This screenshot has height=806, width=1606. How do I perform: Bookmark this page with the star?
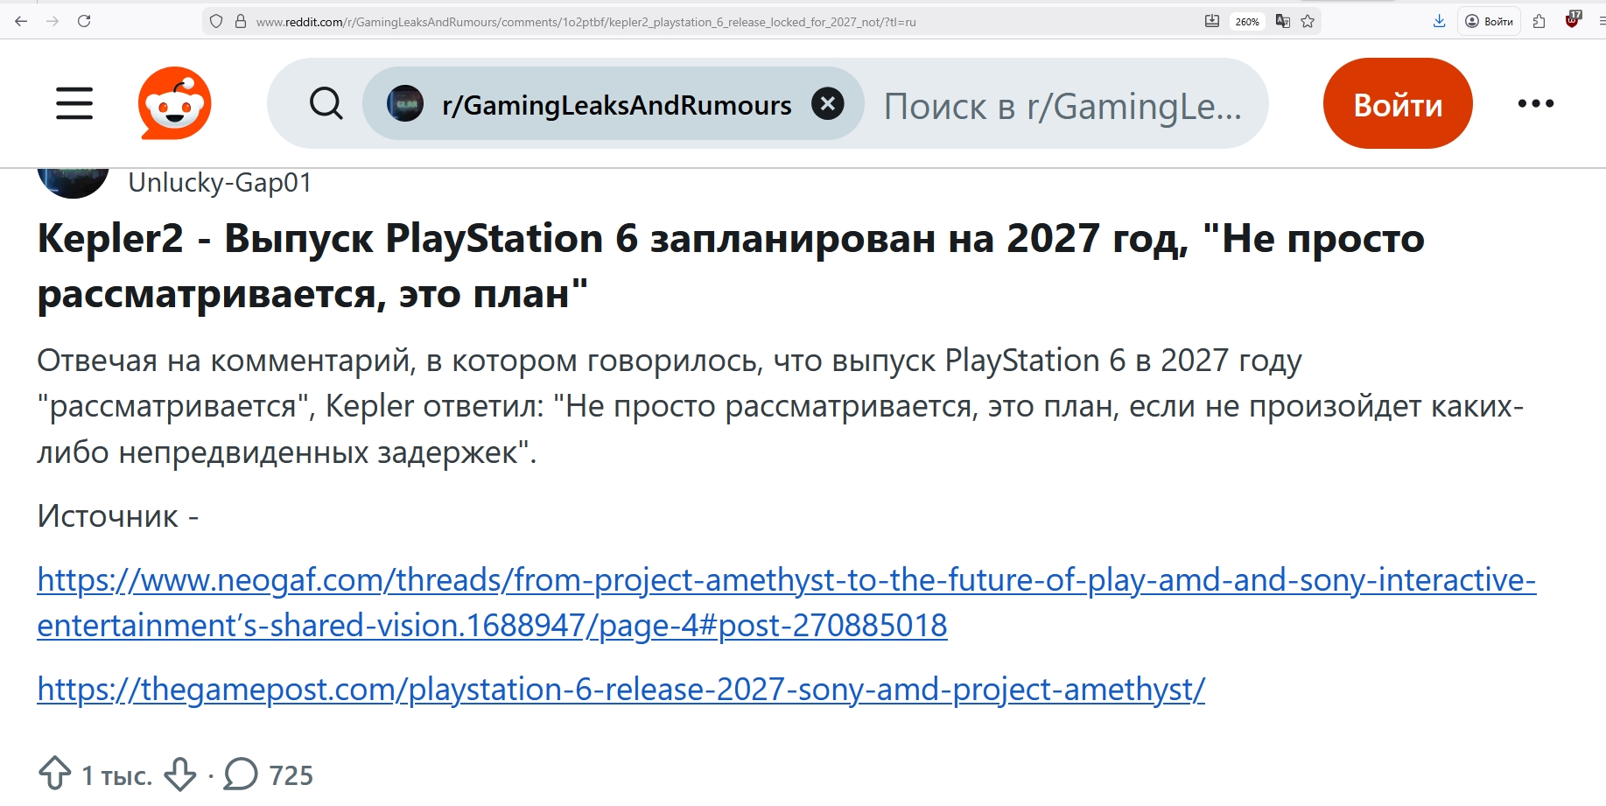pos(1308,21)
